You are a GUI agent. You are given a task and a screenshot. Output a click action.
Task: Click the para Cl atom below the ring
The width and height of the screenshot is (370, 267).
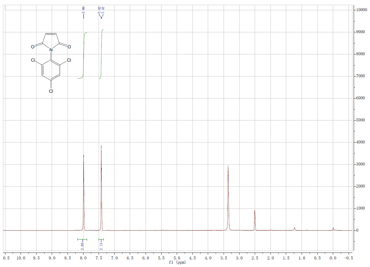click(51, 91)
